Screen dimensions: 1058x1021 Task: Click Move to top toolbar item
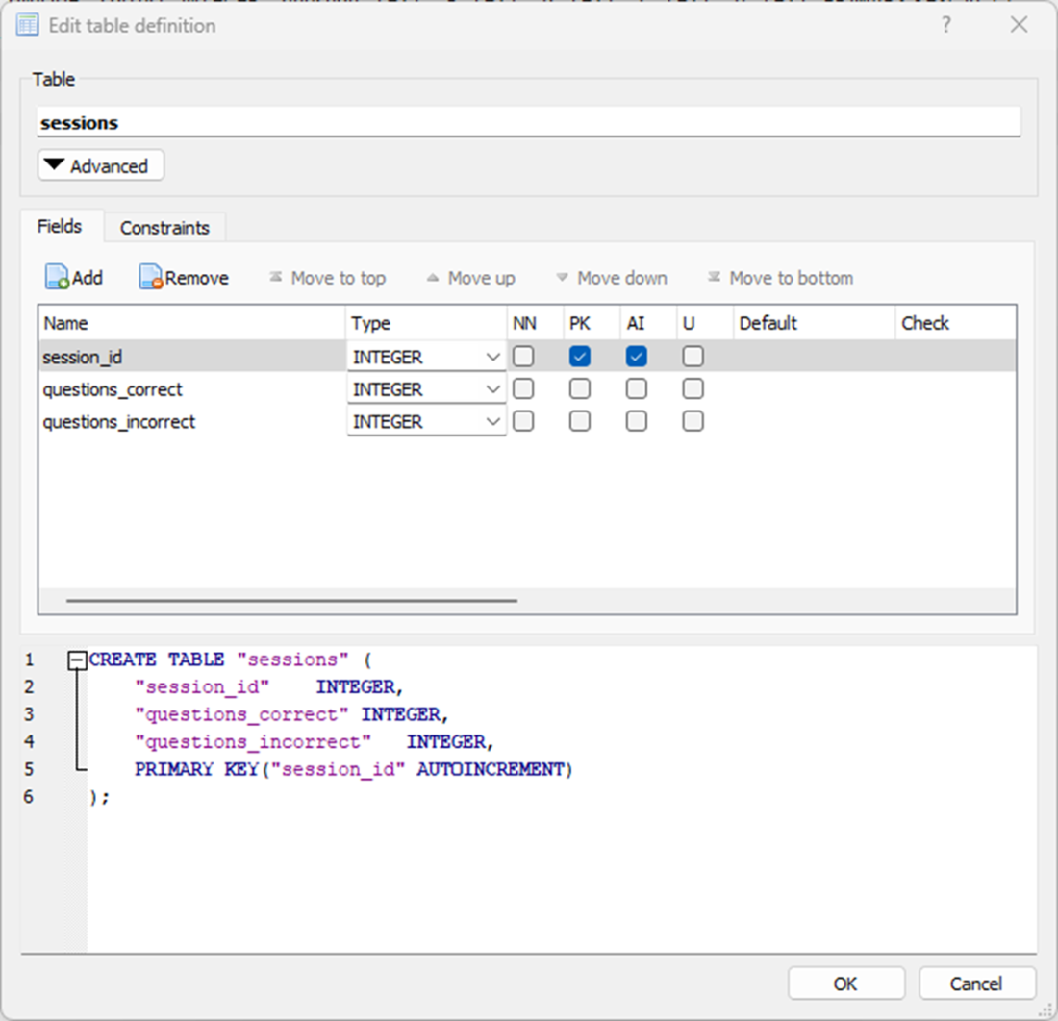click(327, 278)
